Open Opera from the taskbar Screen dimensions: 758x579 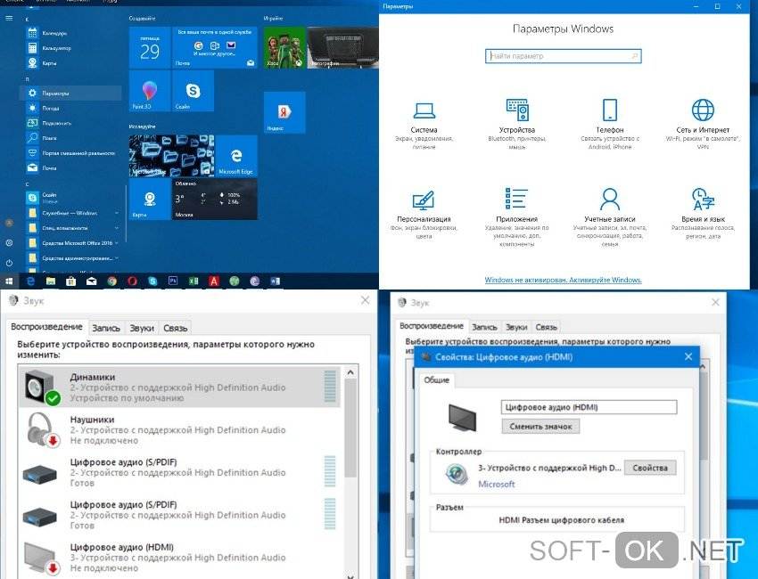pos(131,281)
